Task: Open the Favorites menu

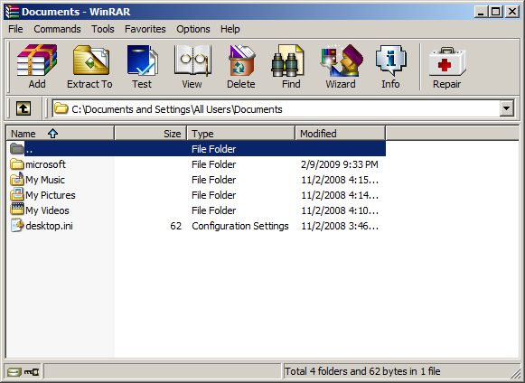Action: tap(145, 29)
